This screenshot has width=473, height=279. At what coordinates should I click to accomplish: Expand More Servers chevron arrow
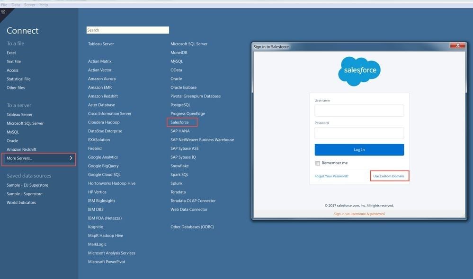[71, 158]
